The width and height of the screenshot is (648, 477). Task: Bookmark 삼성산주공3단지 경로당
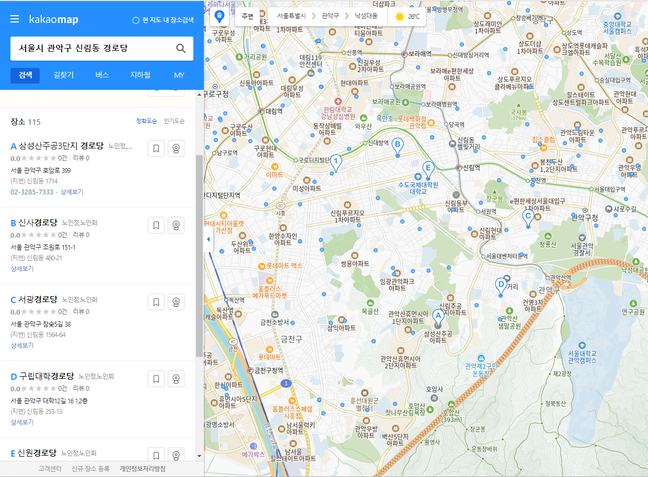tap(156, 148)
